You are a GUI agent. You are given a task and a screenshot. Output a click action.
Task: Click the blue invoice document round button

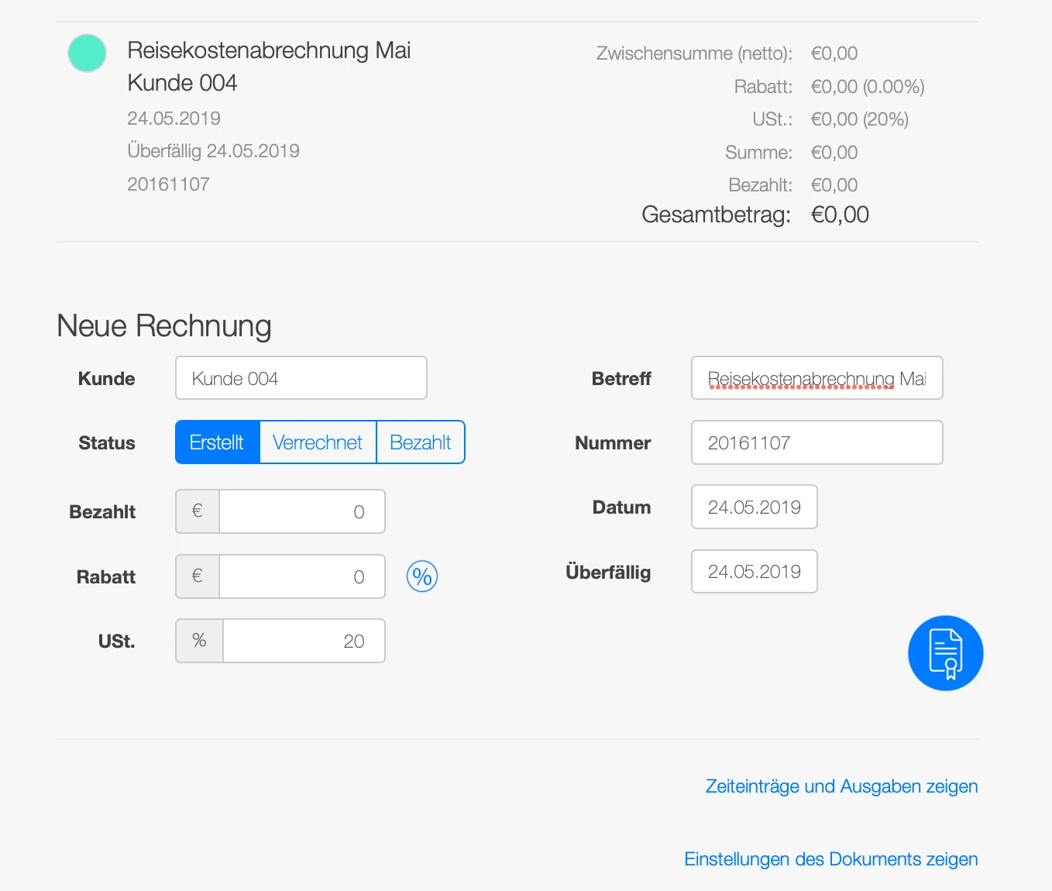[945, 653]
